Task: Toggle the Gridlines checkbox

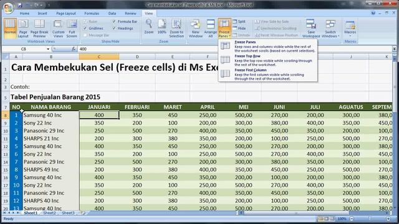Action: (x=85, y=29)
